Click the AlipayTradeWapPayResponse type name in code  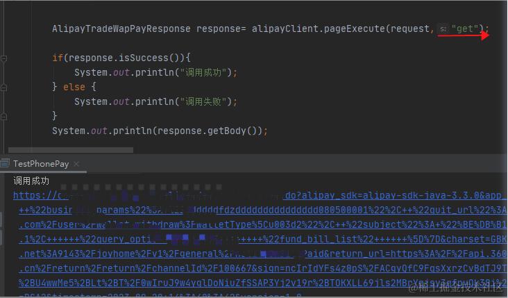pyautogui.click(x=121, y=29)
